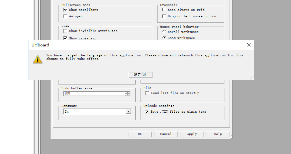Toggle Save .TXT files as plain text
The height and width of the screenshot is (154, 291).
[x=147, y=112]
